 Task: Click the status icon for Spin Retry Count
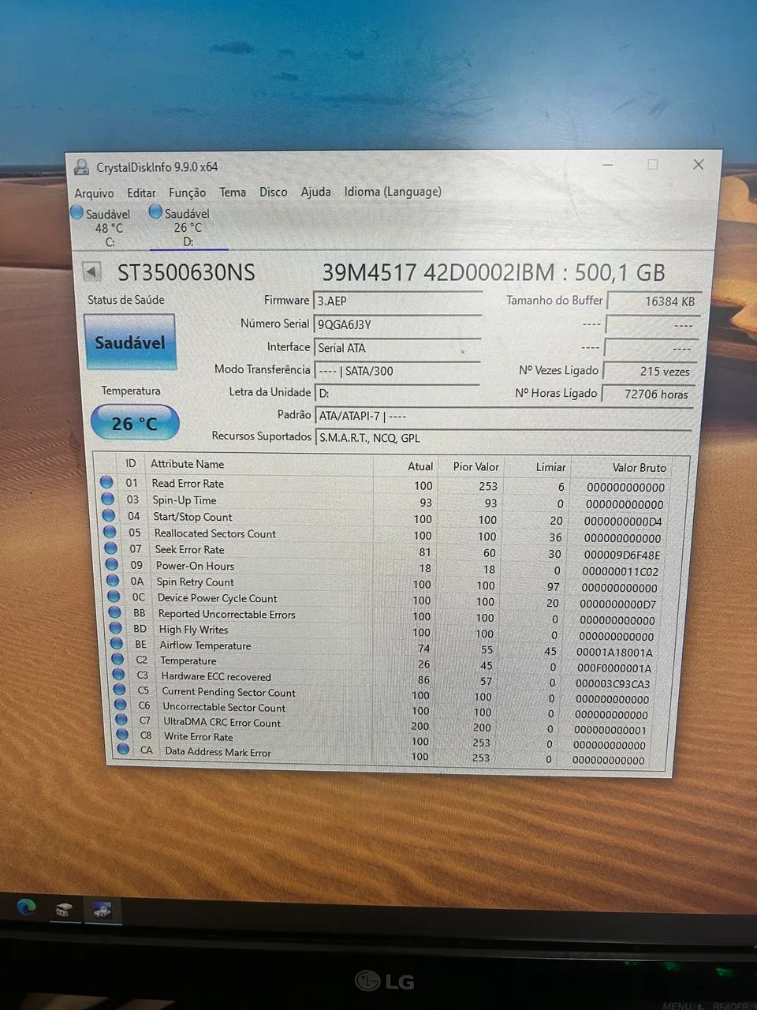click(x=113, y=581)
